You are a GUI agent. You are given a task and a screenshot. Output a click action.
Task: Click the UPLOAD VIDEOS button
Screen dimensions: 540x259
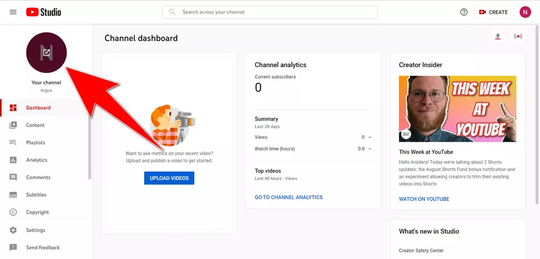point(169,178)
